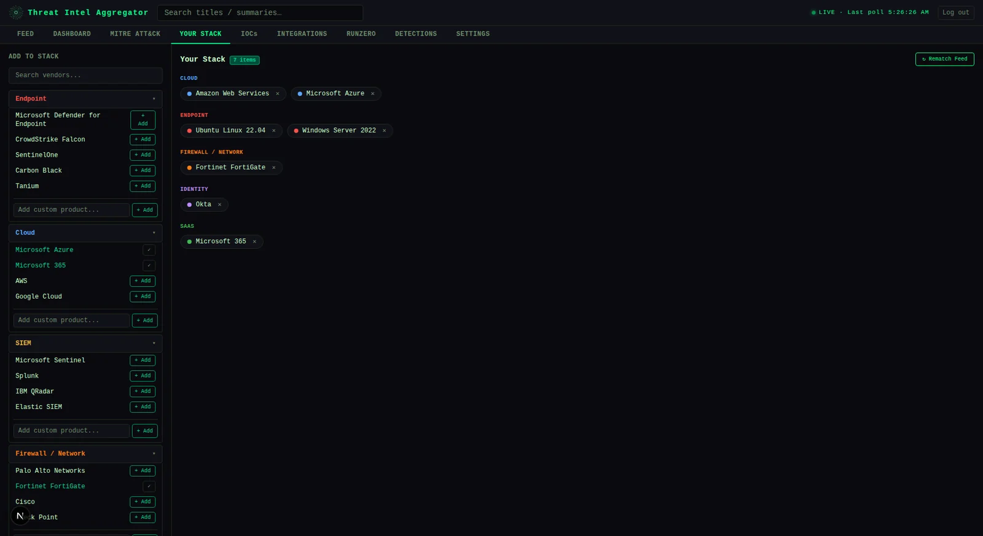Uncheck Fortinet FortiGate in Firewall list
This screenshot has width=983, height=536.
pyautogui.click(x=149, y=486)
